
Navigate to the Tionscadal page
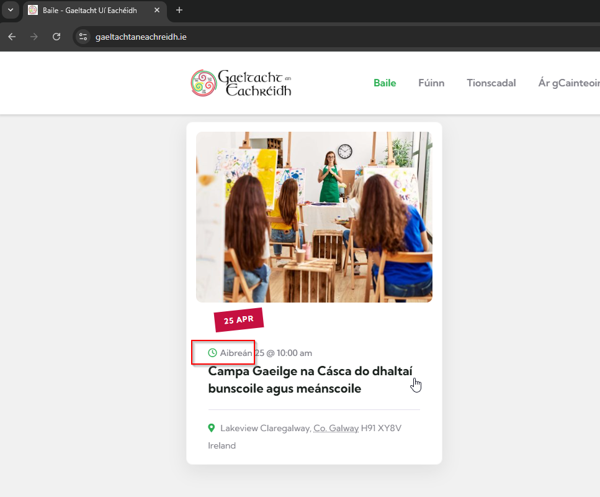coord(491,83)
